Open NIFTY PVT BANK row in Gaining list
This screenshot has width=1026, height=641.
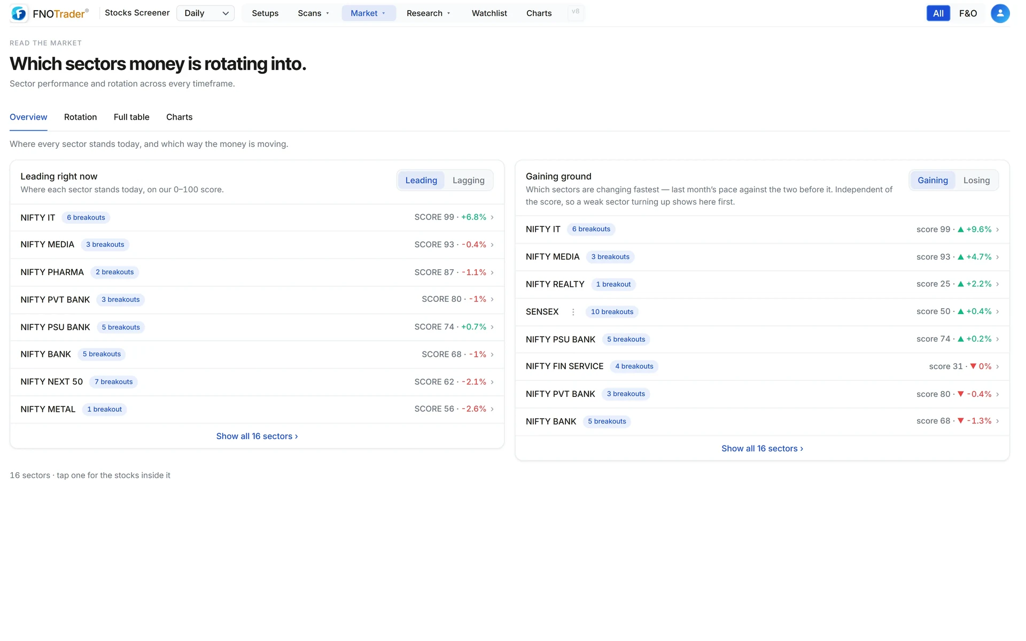762,394
